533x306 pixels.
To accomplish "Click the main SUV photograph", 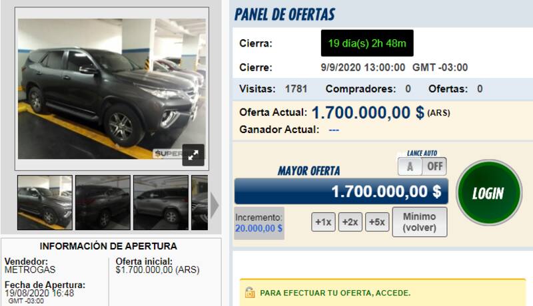I will (112, 88).
